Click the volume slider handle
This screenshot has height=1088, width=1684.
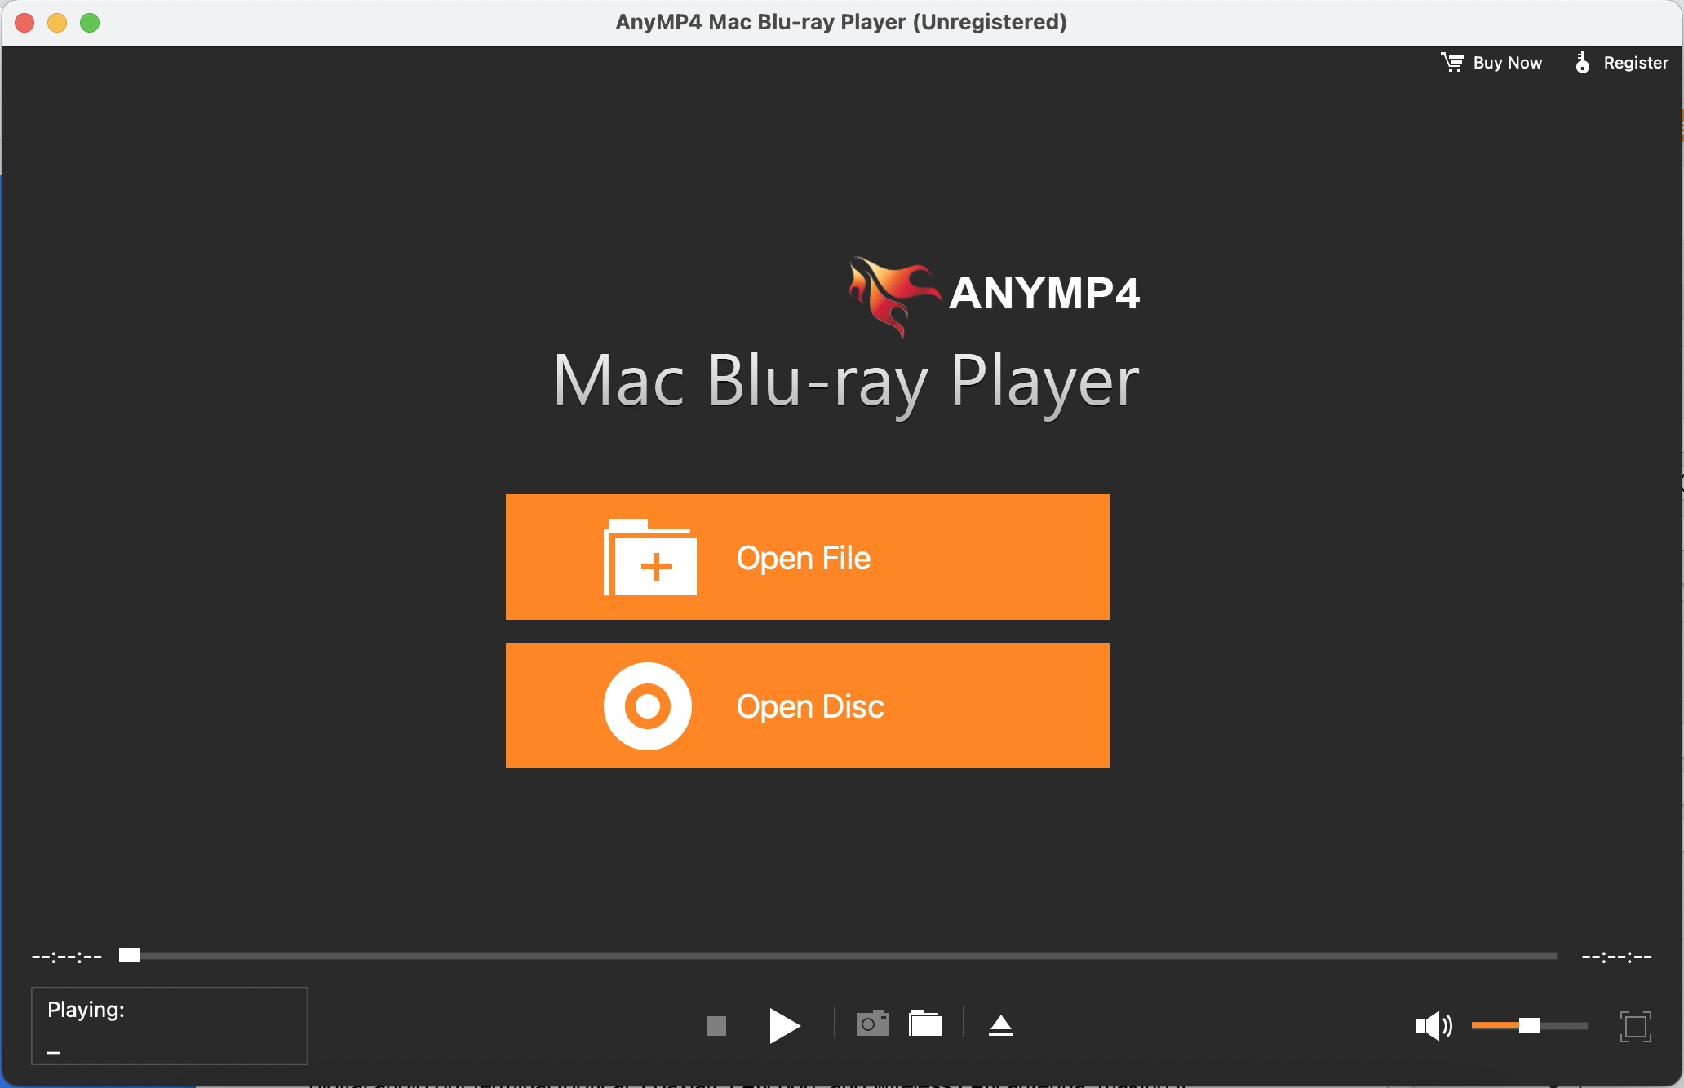point(1530,1025)
